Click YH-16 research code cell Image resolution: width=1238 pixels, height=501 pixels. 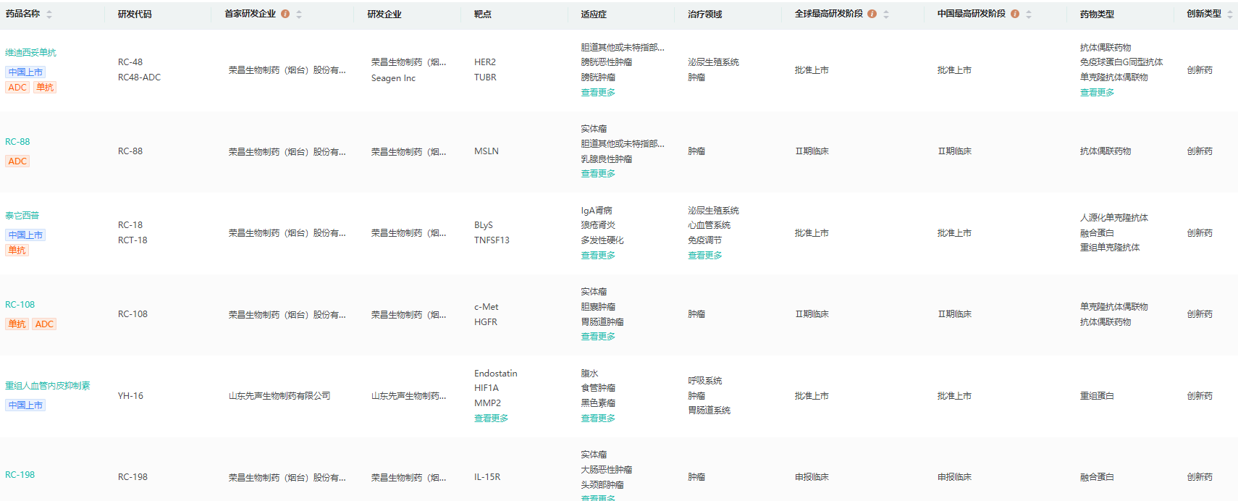pos(130,396)
